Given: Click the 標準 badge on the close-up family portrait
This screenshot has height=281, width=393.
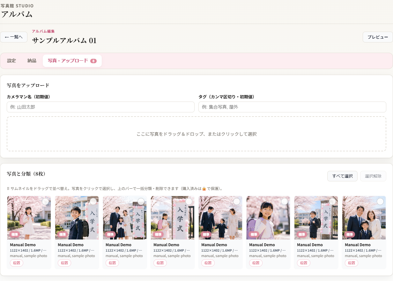Looking at the screenshot, I should [x=350, y=234].
